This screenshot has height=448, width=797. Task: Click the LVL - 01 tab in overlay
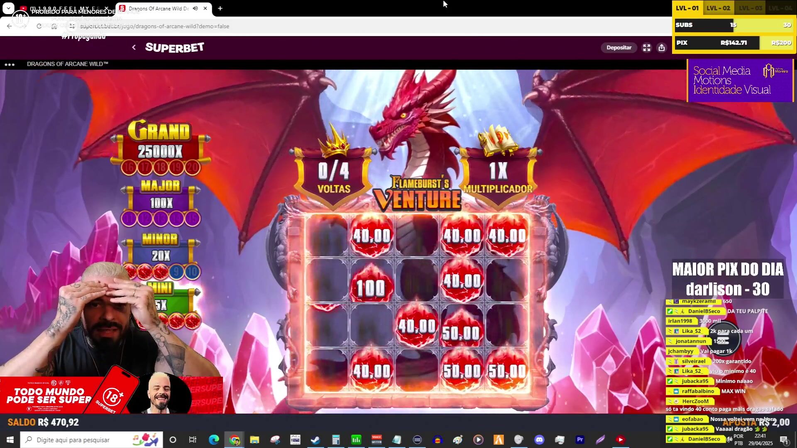click(687, 8)
